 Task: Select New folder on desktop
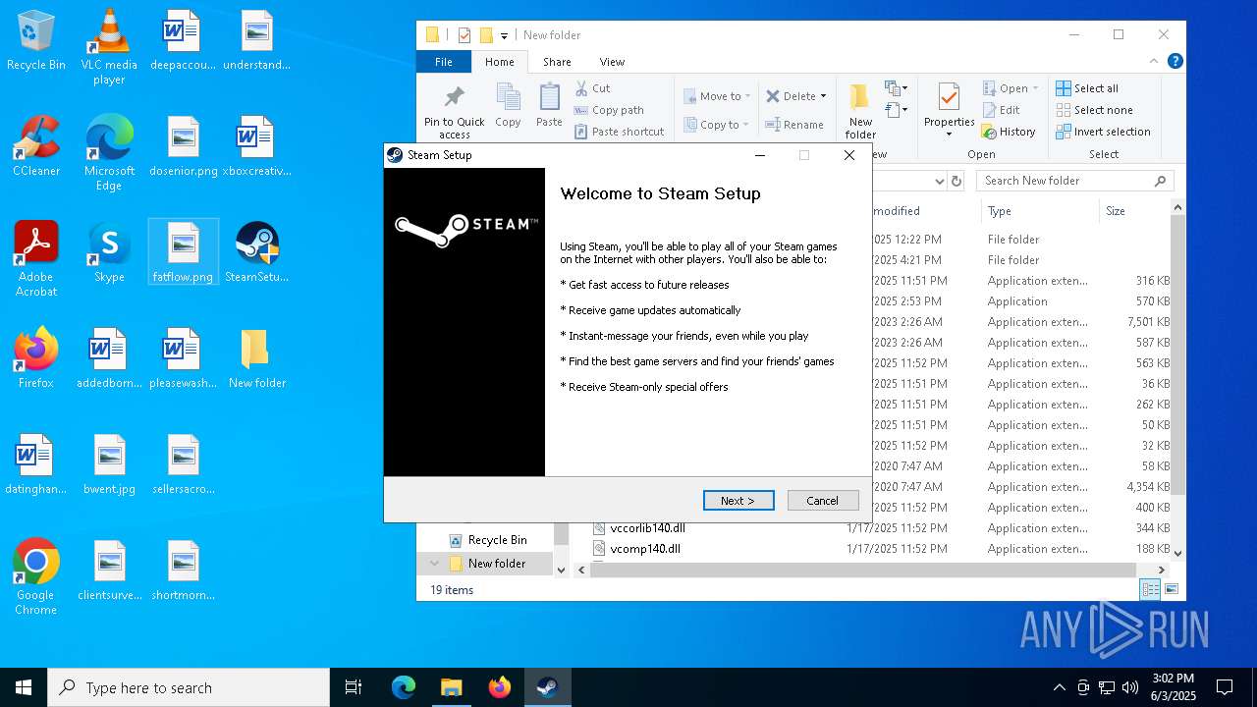(x=256, y=359)
